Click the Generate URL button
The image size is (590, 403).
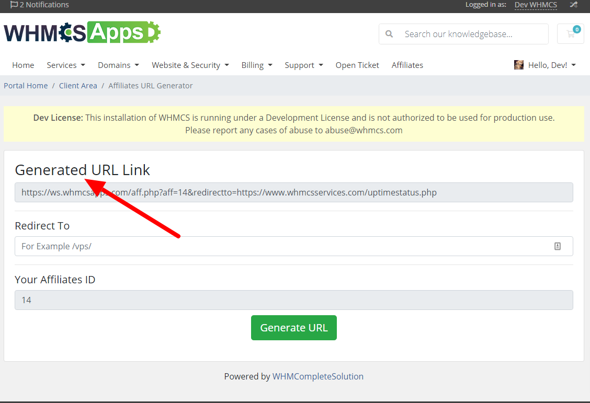[294, 328]
